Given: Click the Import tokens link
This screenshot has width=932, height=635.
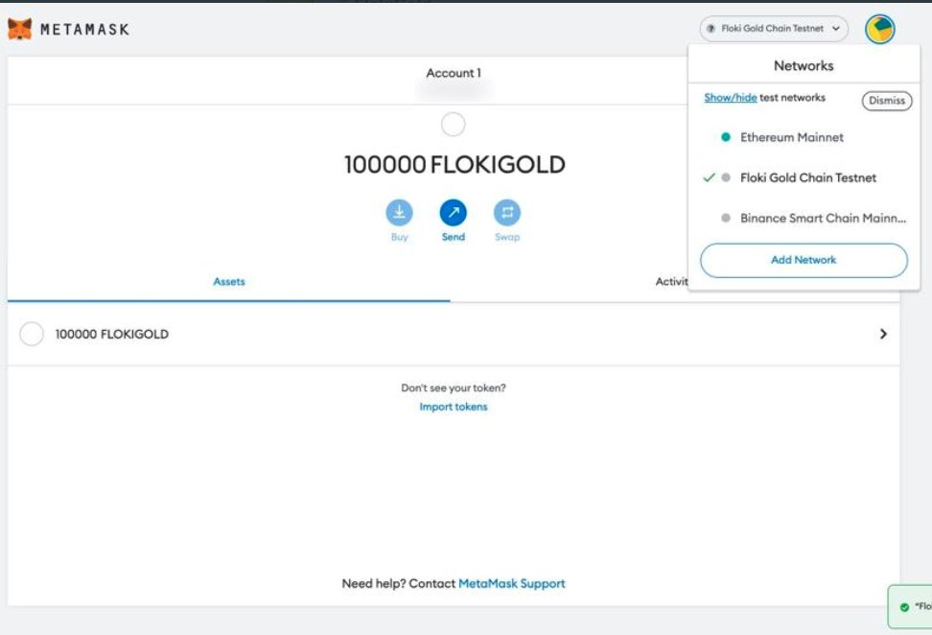Looking at the screenshot, I should (453, 407).
